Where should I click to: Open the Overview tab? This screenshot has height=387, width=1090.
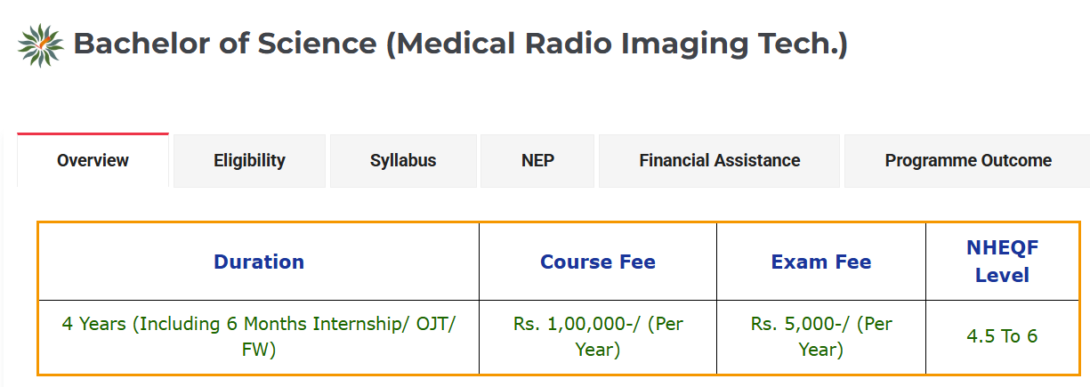click(x=93, y=161)
